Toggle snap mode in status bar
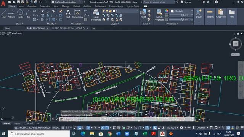This screenshot has width=244, height=137. tap(67, 128)
